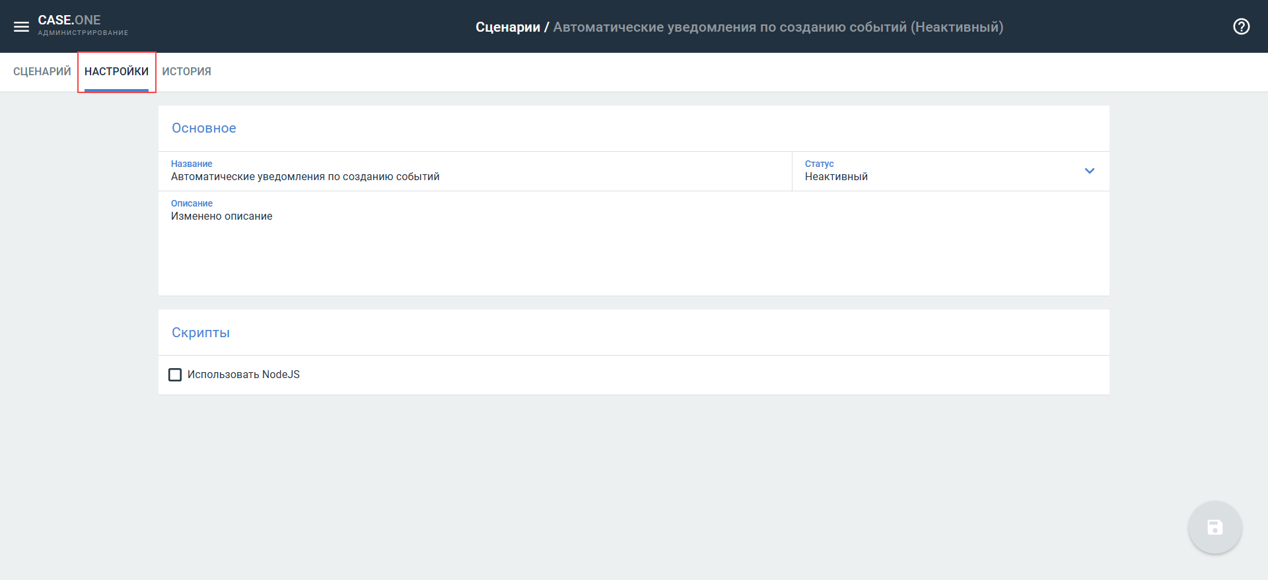Open help via question mark icon
The height and width of the screenshot is (580, 1268).
click(x=1241, y=26)
